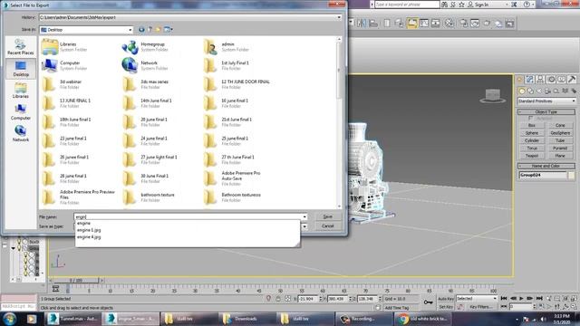This screenshot has height=326, width=580.
Task: Click Sign In link in title bar
Action: click(x=481, y=5)
